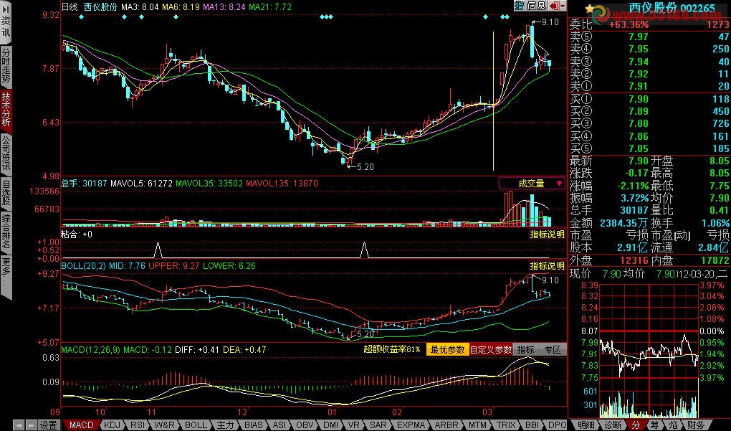Click the 卖⑤ ask price 7.97
This screenshot has height=431, width=731.
point(639,37)
